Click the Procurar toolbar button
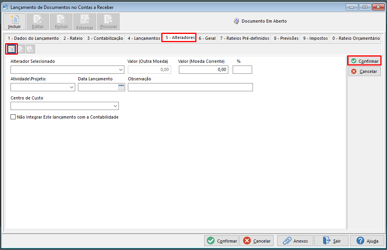Image resolution: width=387 pixels, height=250 pixels. [108, 22]
